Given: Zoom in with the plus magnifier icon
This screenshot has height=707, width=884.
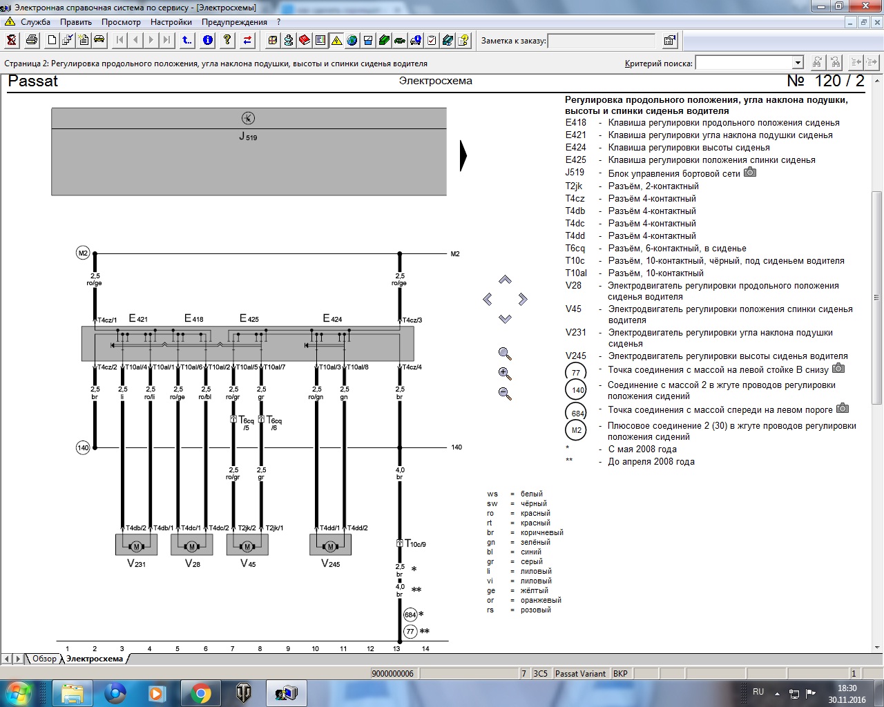Looking at the screenshot, I should (x=505, y=374).
